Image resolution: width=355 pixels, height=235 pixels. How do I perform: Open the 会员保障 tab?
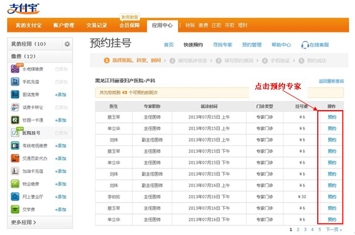pyautogui.click(x=130, y=25)
